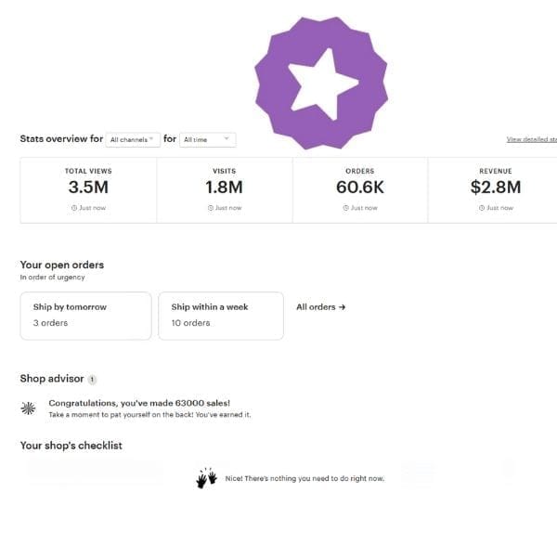This screenshot has width=557, height=557.
Task: Select the Revenue $2.8M stat card
Action: point(494,189)
